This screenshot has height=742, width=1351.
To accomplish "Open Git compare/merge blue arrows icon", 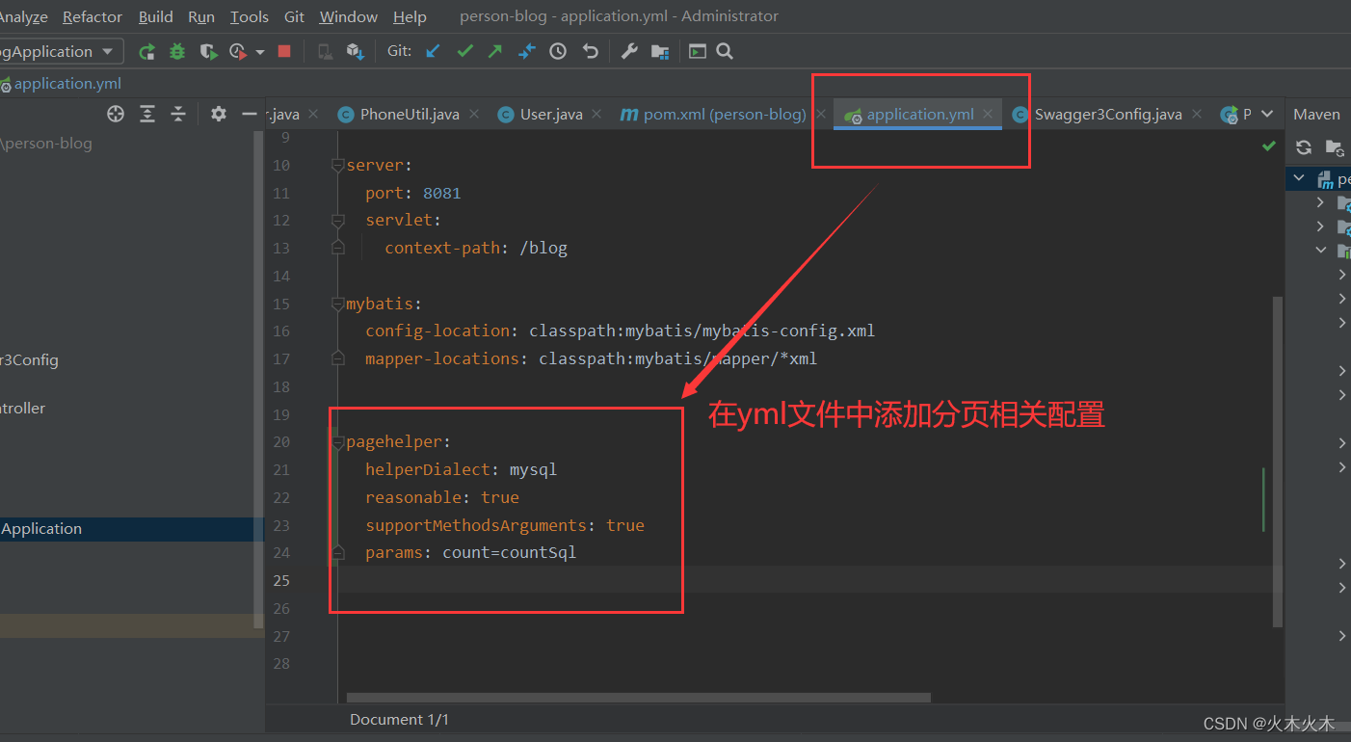I will (526, 52).
